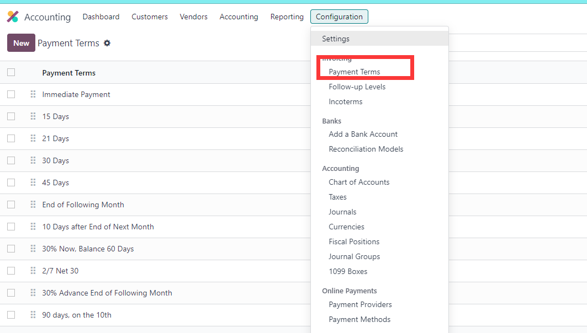
Task: Open 30% Advance End of Following Month
Action: (107, 293)
